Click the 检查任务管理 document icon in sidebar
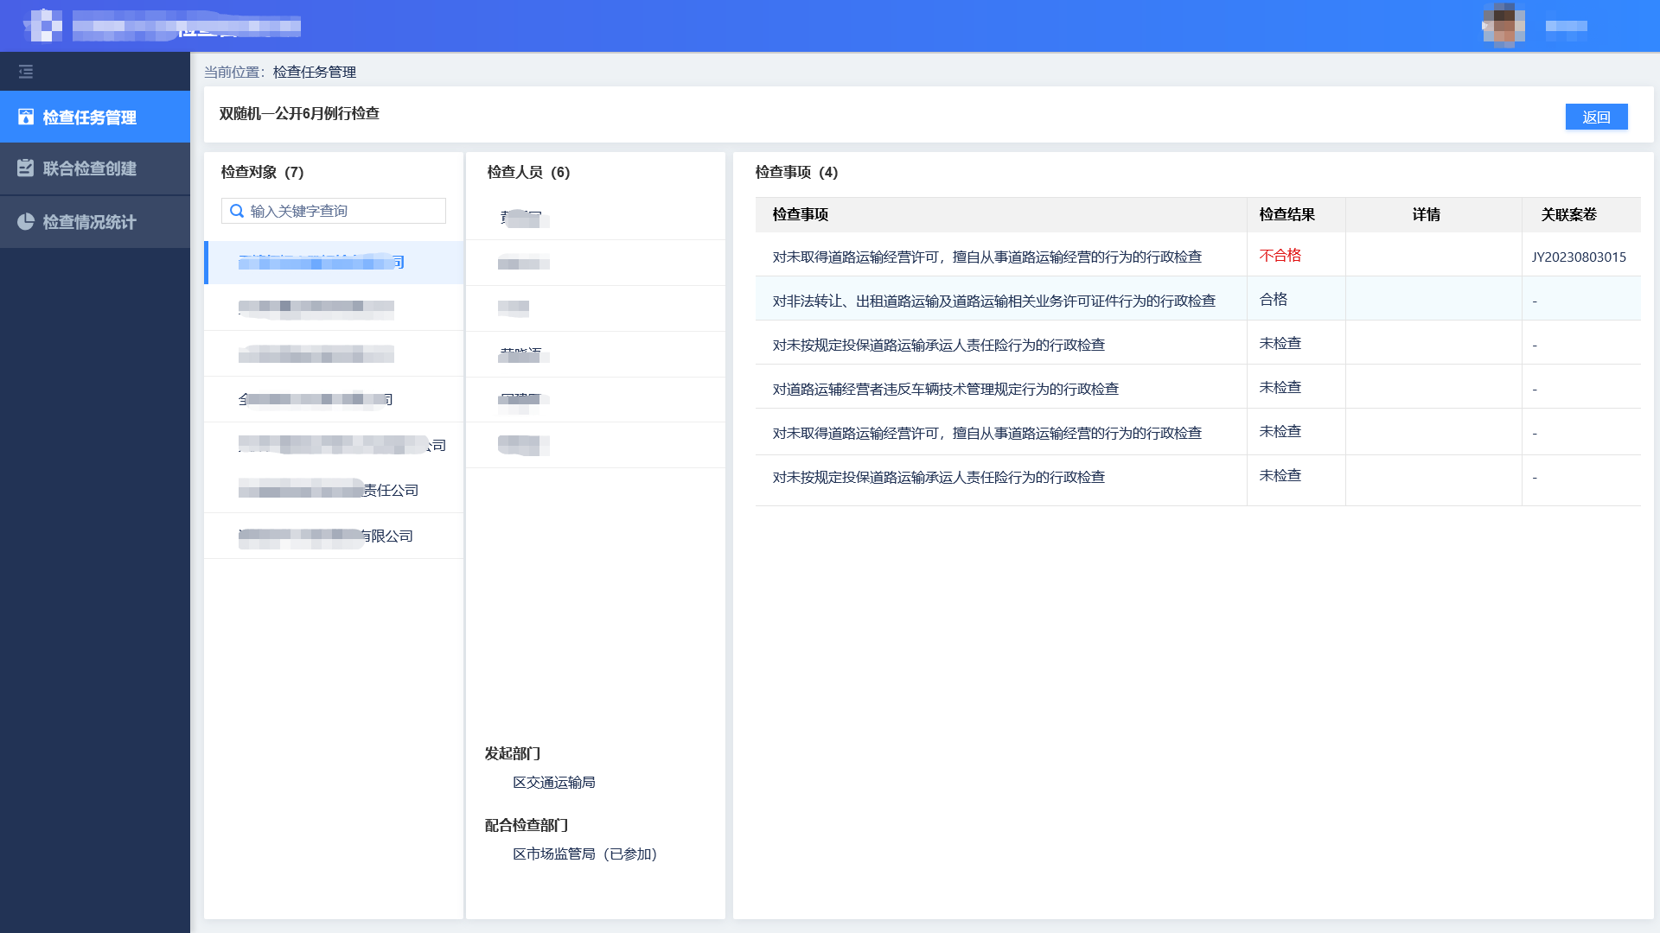The height and width of the screenshot is (933, 1660). point(27,117)
